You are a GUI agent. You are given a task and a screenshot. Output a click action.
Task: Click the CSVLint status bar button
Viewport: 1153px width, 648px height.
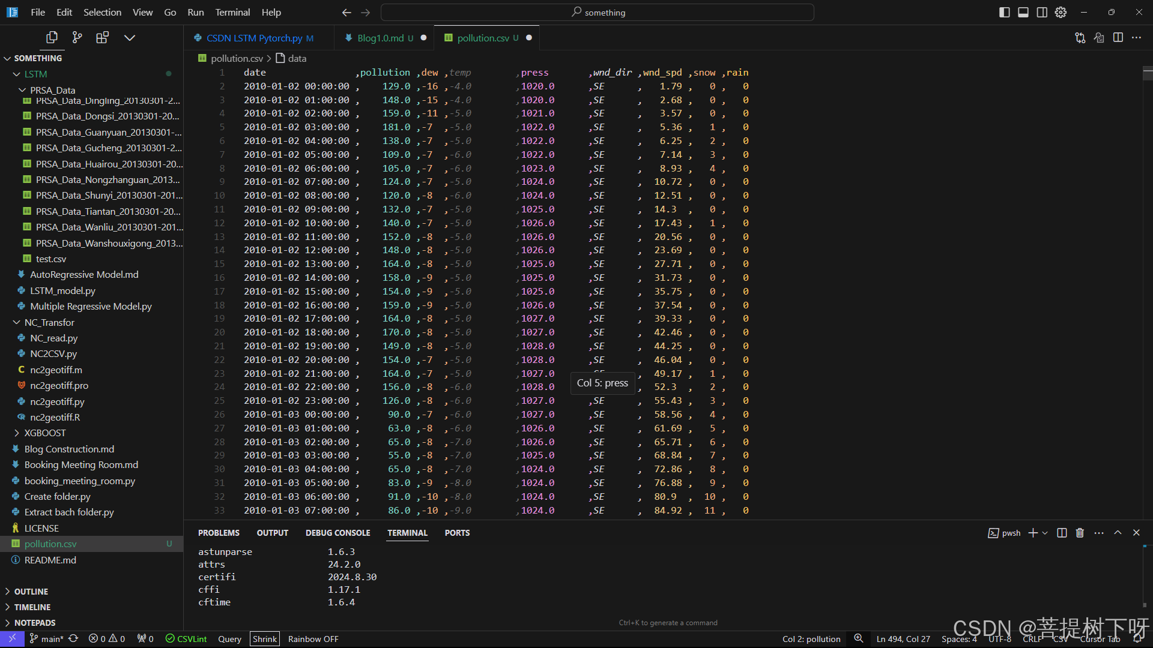[x=186, y=639]
